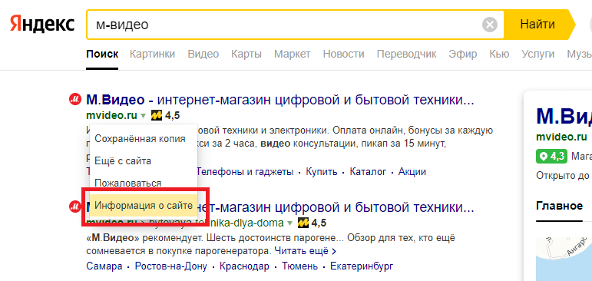Open dropdown arrow after bytovaya-tehnika-dlya-doma URL
Screen dimensions: 592x281
(289, 223)
